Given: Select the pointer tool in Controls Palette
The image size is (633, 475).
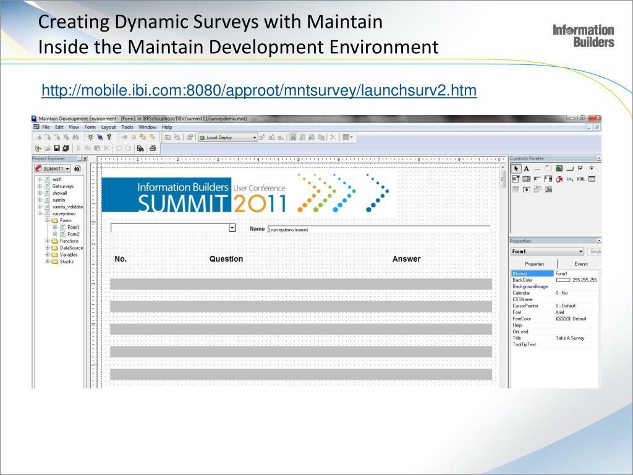Looking at the screenshot, I should pyautogui.click(x=516, y=168).
